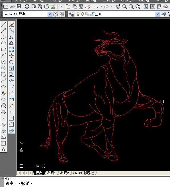
Task: Toggle layer 0 on/off lightbulb
Action: point(78,14)
